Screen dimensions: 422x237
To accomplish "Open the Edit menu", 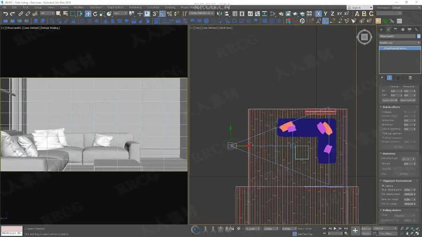I will [x=14, y=7].
